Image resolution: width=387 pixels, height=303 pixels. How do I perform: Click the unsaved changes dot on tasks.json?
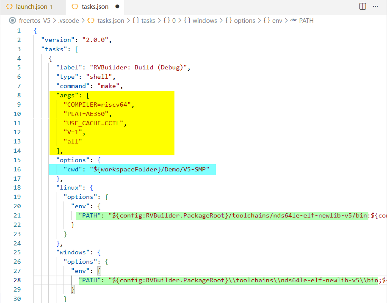(x=118, y=7)
